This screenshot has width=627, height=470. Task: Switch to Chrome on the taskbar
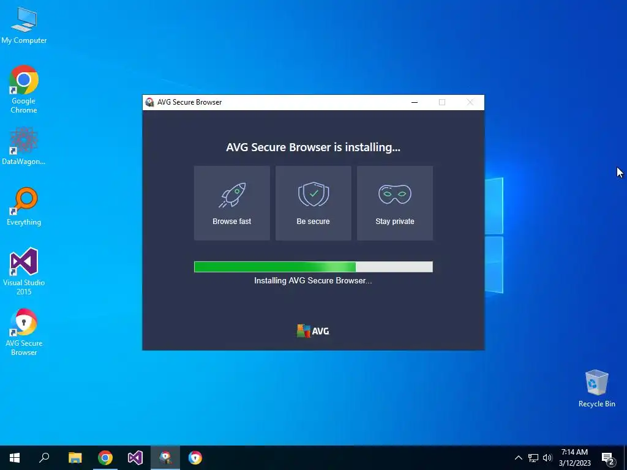105,458
